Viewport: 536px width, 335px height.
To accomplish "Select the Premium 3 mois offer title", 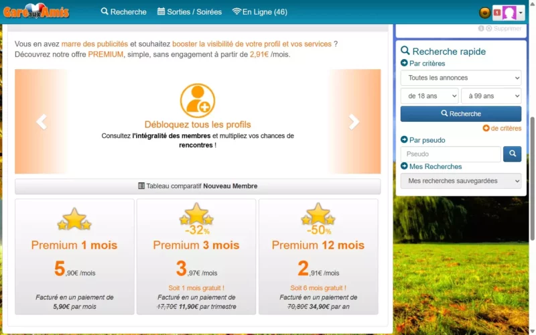I will click(x=196, y=245).
